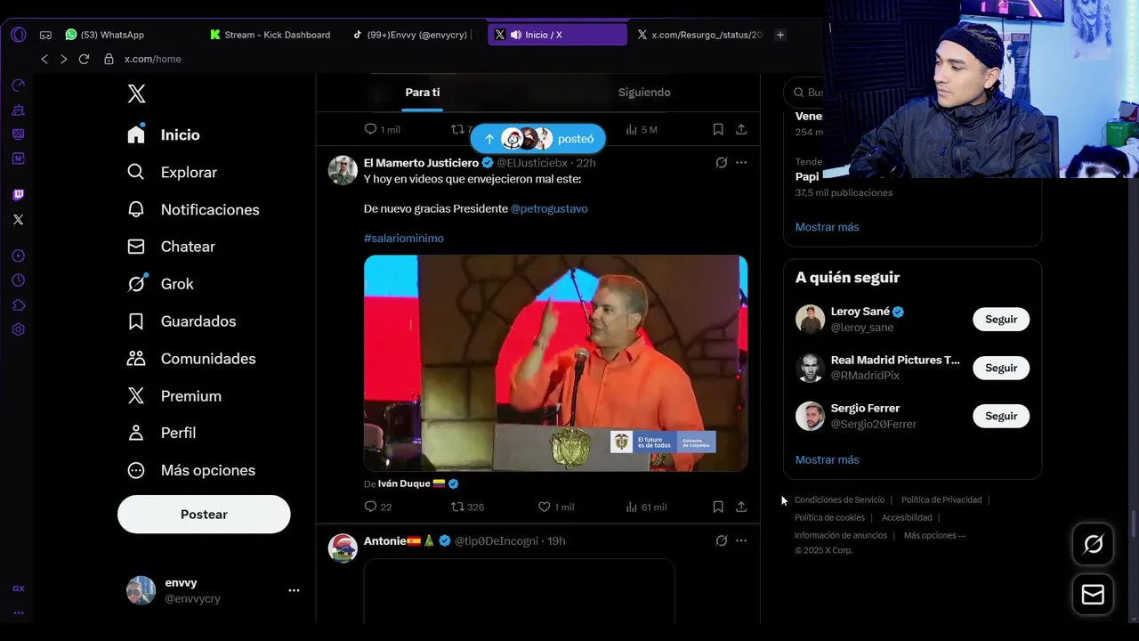This screenshot has width=1139, height=641.
Task: Open Opera sidebar settings gear
Action: 18,329
